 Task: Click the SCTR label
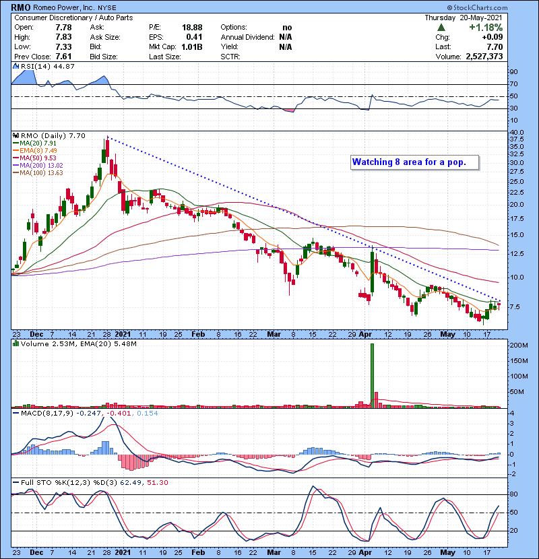coord(230,57)
